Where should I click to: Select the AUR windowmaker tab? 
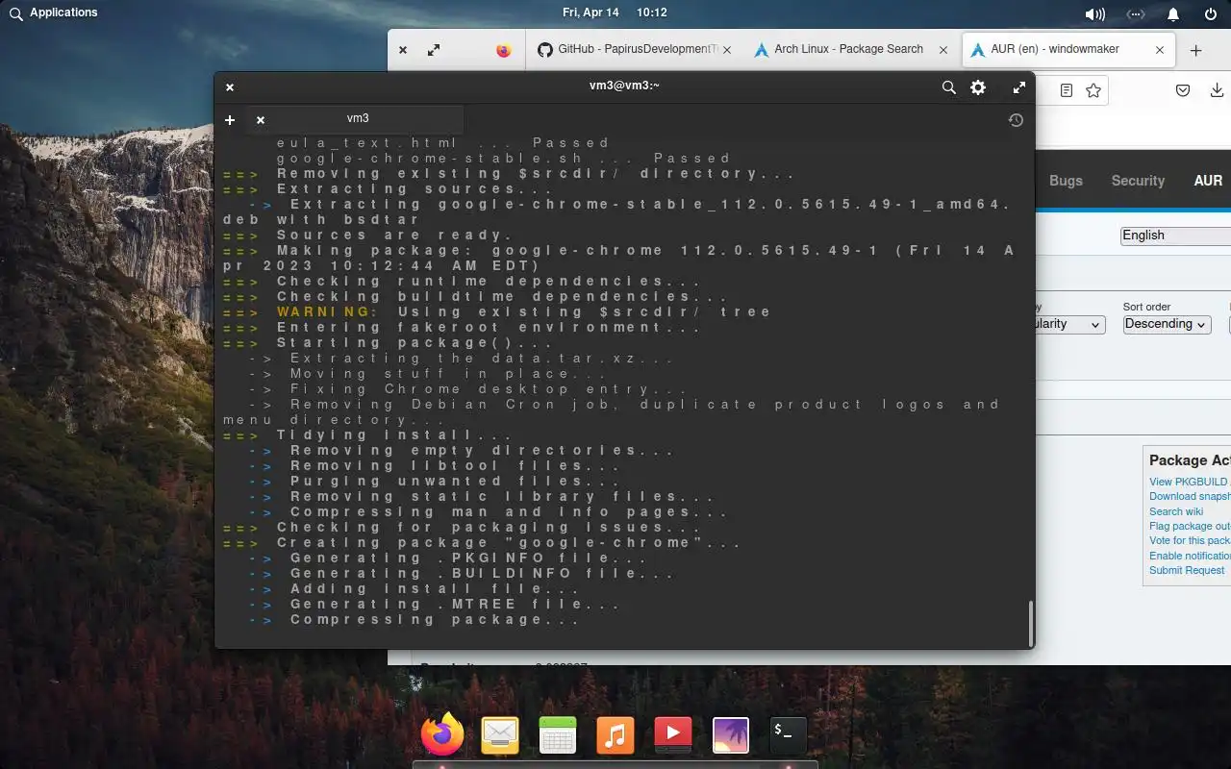pyautogui.click(x=1068, y=49)
